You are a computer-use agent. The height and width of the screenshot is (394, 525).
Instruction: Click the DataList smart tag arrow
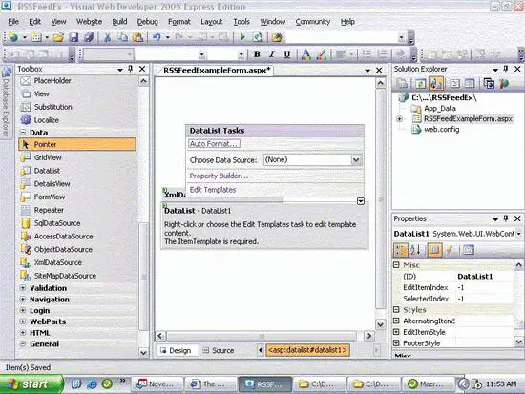coord(360,201)
